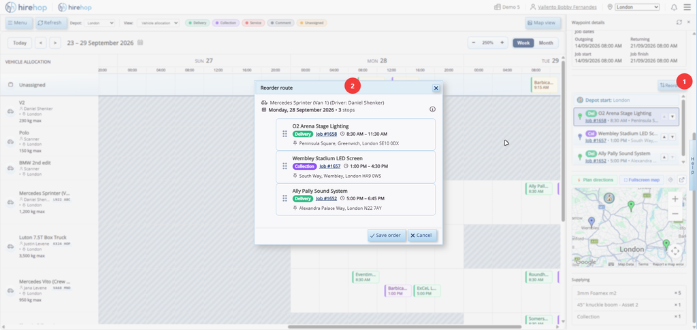
Task: Open Job #1658 link in Waypoint details
Action: click(x=596, y=120)
